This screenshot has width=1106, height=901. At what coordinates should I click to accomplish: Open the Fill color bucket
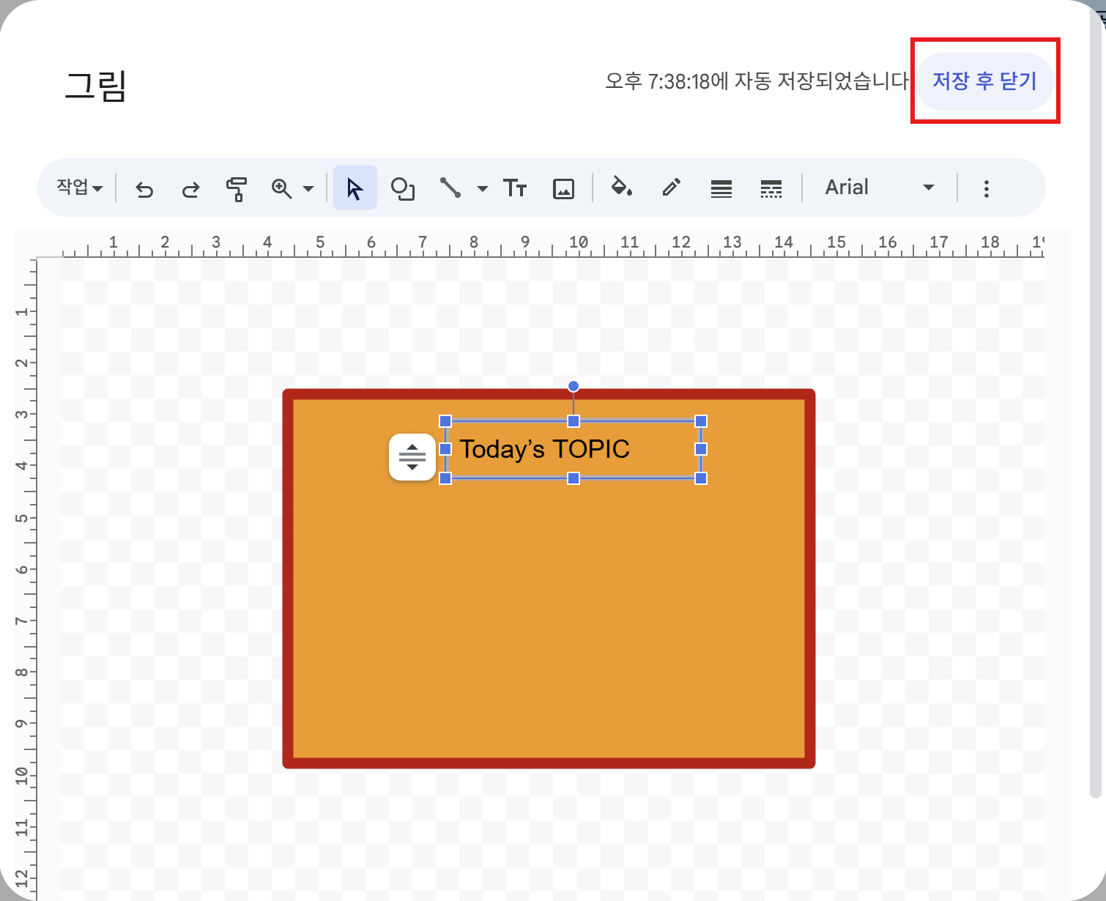[622, 188]
